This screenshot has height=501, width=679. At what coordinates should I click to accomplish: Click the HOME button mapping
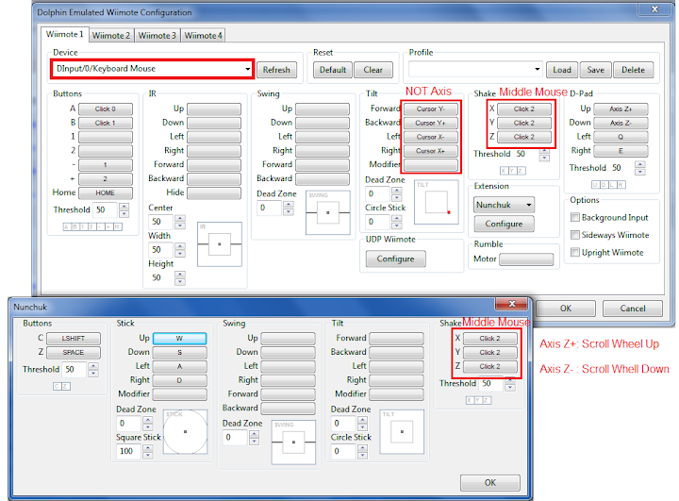[106, 192]
